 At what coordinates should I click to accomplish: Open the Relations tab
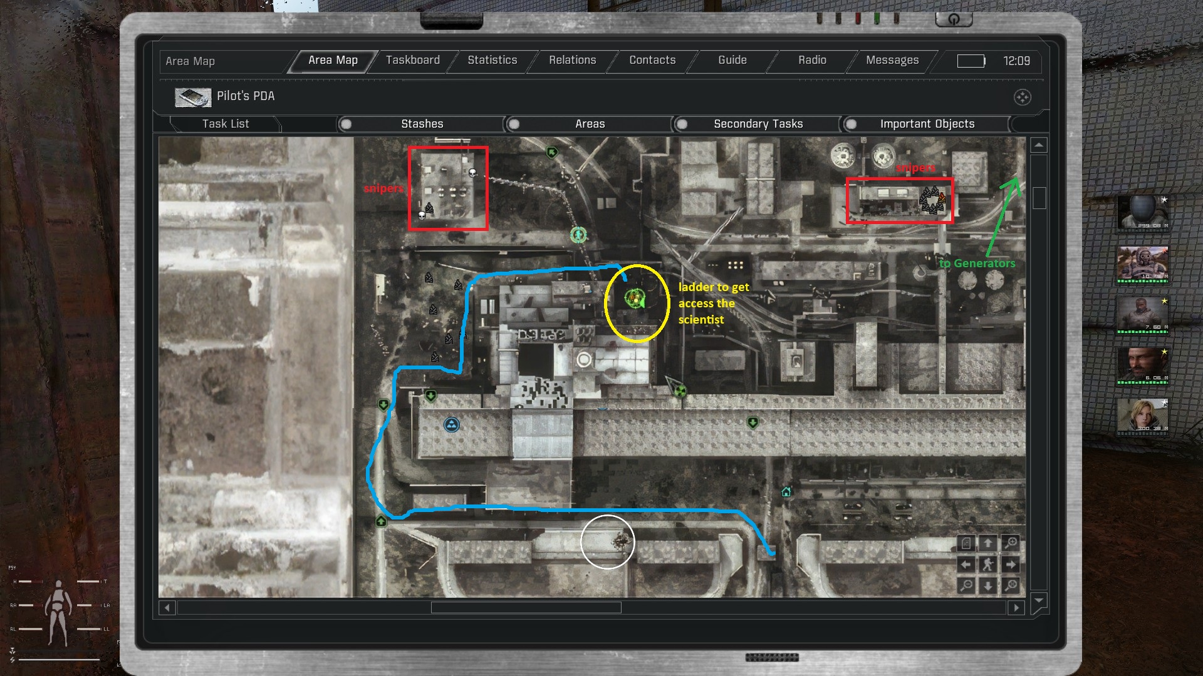(x=572, y=60)
